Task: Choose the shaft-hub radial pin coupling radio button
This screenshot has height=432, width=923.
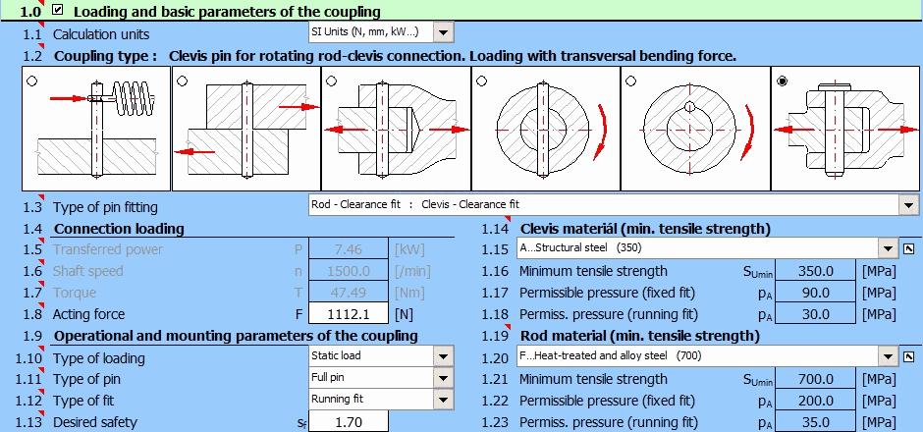Action: point(481,81)
